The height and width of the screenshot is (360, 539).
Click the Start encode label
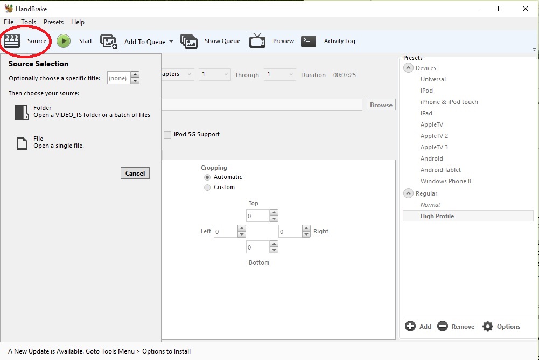pyautogui.click(x=86, y=41)
